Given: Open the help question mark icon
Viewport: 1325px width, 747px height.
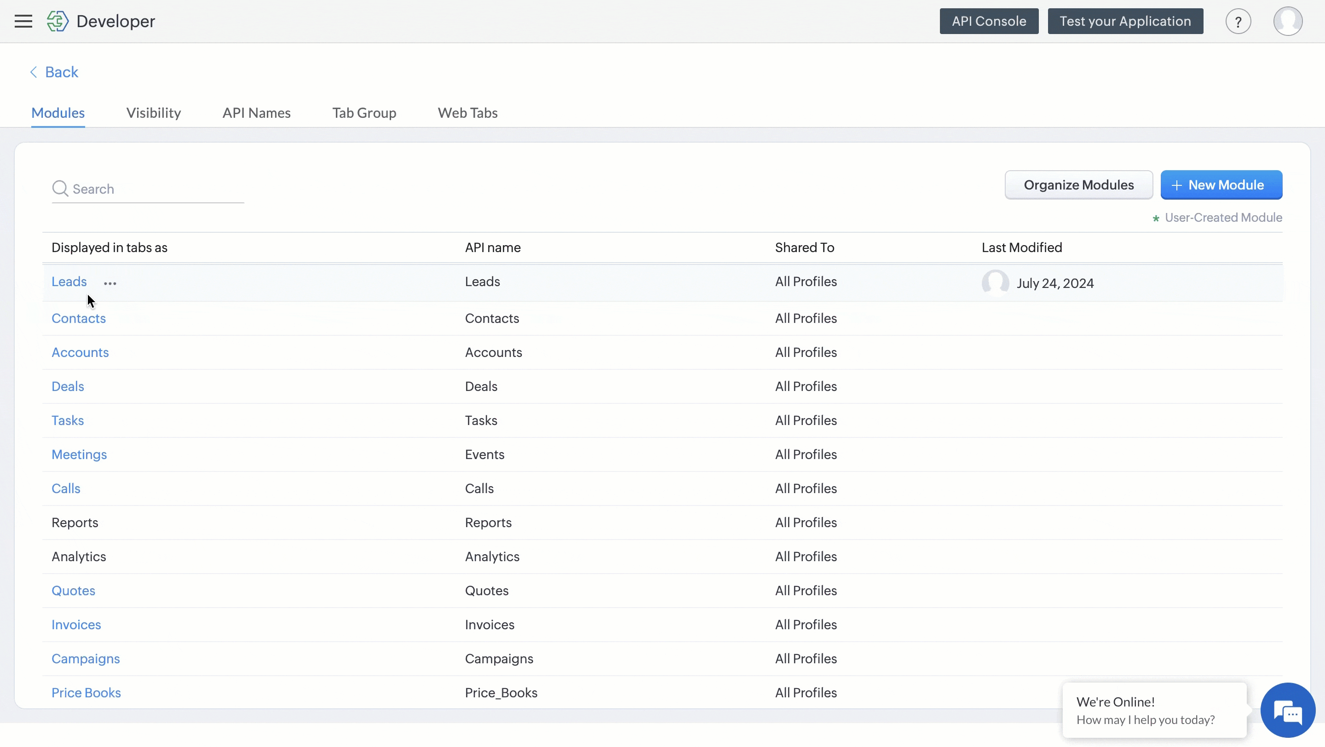Looking at the screenshot, I should tap(1238, 22).
